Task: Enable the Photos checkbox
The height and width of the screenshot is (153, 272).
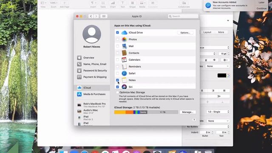Action: pos(117,40)
